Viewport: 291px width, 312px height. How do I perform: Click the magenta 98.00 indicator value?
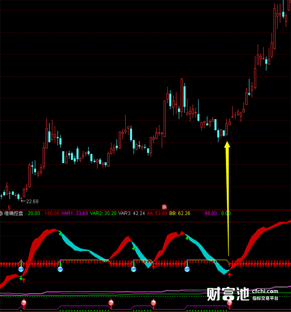tap(211, 213)
